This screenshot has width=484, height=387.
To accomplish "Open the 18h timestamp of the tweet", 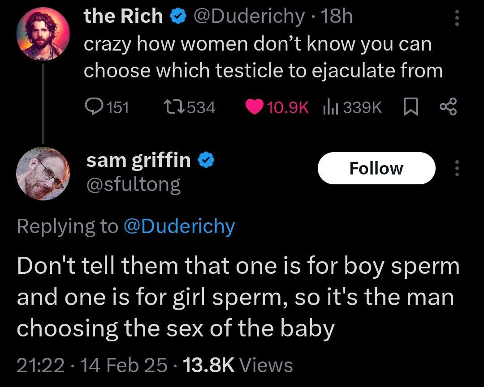I will pyautogui.click(x=337, y=17).
